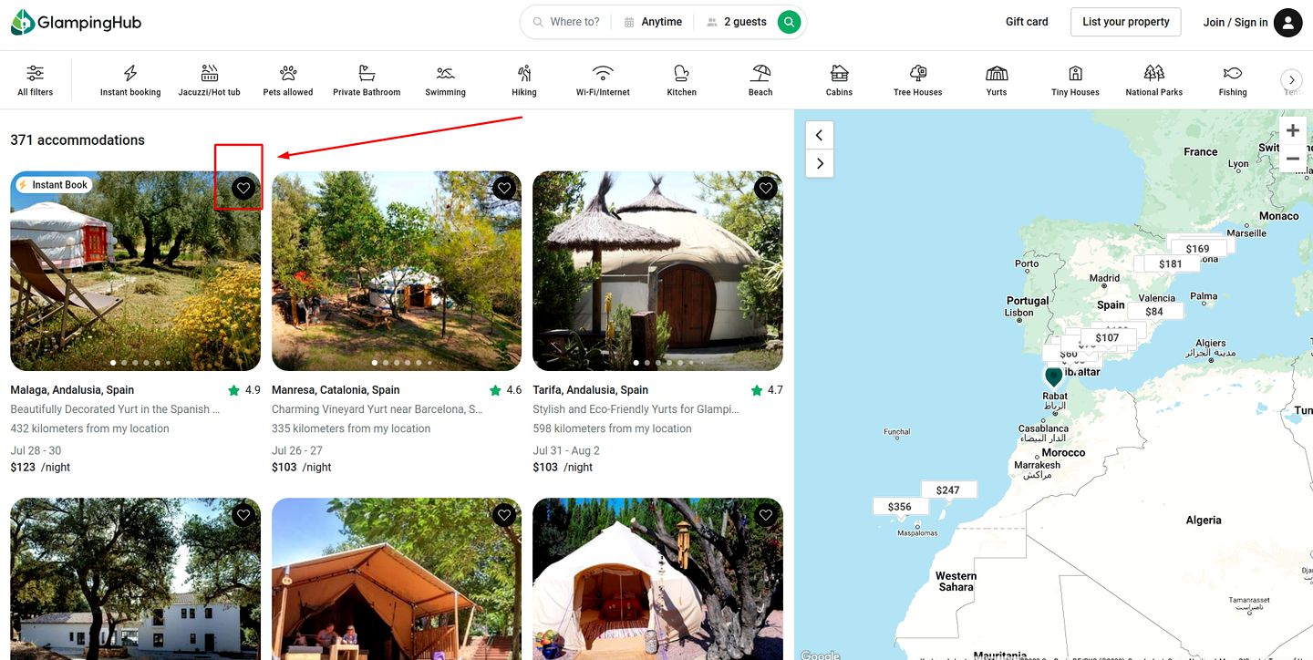
Task: Click the $181 map price marker
Action: pyautogui.click(x=1170, y=263)
